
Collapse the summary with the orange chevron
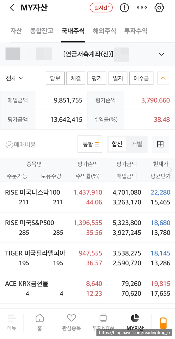[x=163, y=78]
